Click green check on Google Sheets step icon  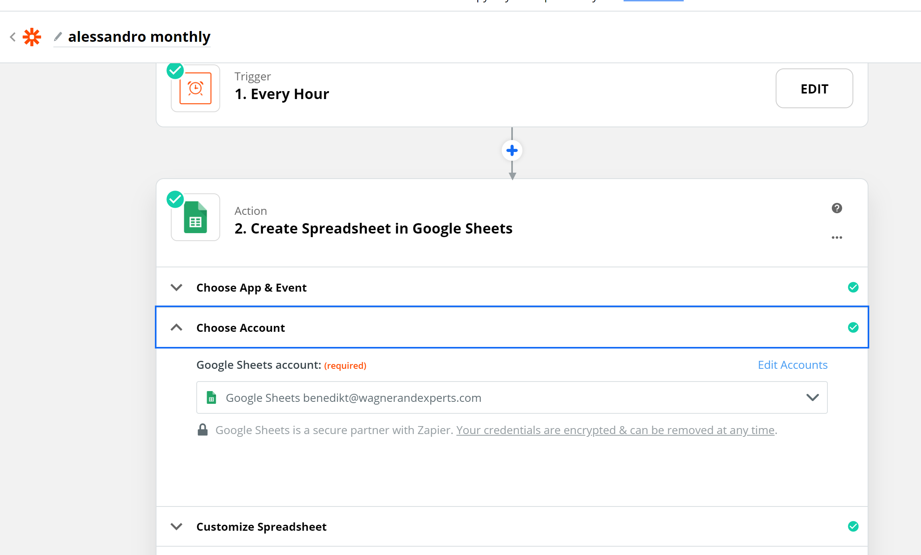click(175, 199)
